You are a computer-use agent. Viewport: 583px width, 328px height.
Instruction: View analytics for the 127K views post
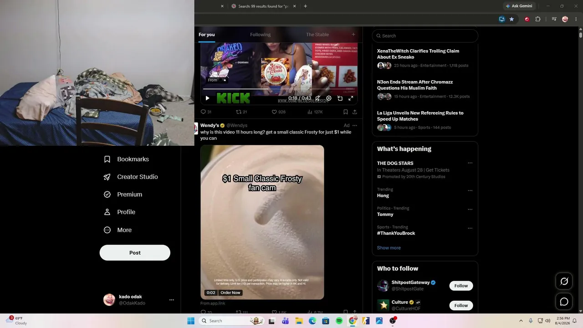click(x=315, y=112)
